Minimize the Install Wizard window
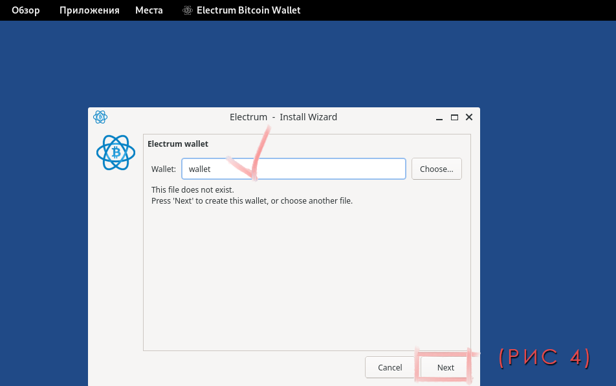616x386 pixels. (439, 118)
